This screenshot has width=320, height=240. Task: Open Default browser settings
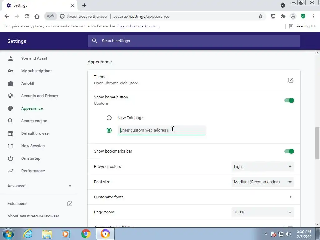[36, 133]
